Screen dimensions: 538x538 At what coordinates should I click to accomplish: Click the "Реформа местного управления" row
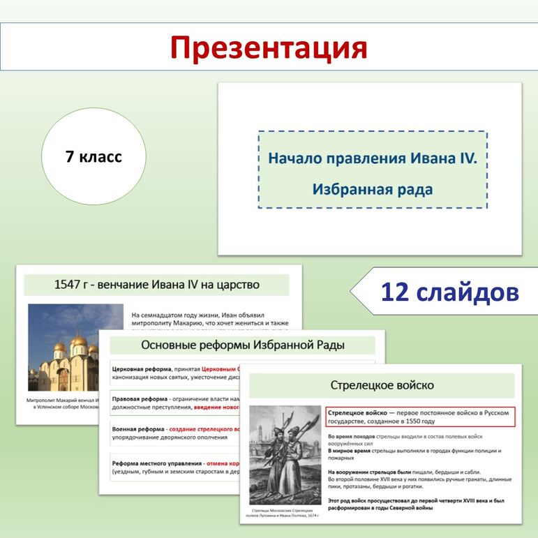[x=174, y=468]
